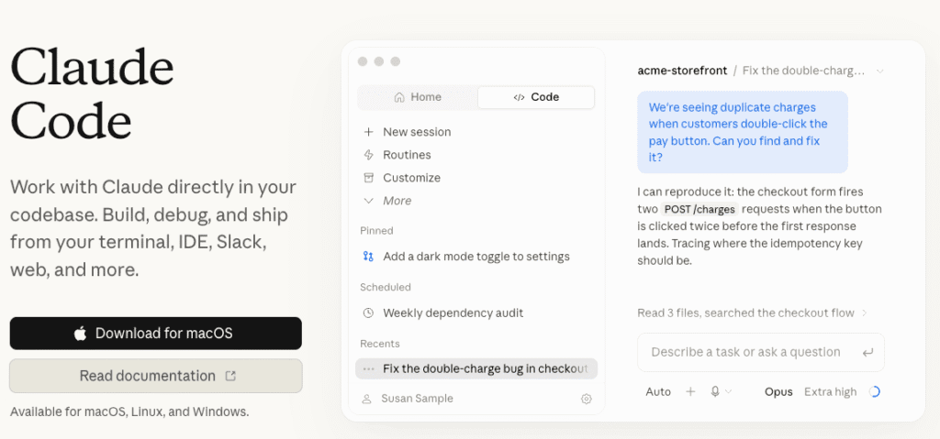This screenshot has height=439, width=940.
Task: Open Routines via the lightning bolt icon
Action: [x=369, y=155]
